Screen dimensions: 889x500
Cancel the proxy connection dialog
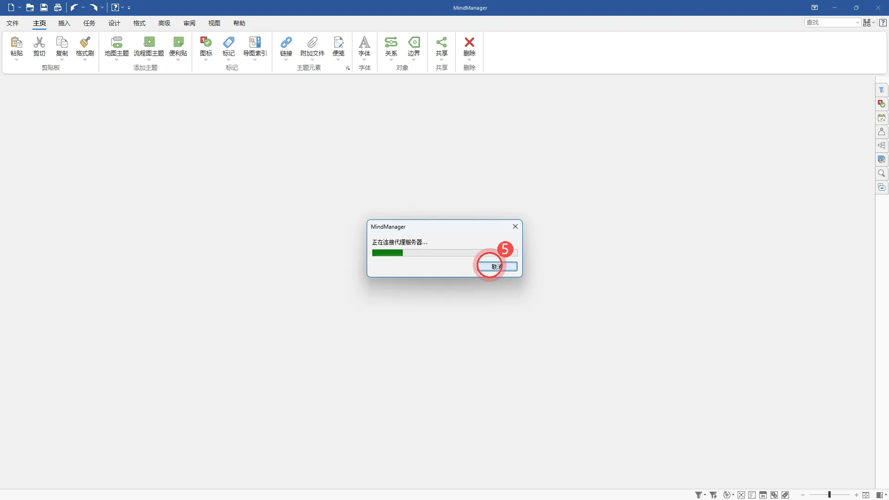click(x=498, y=267)
